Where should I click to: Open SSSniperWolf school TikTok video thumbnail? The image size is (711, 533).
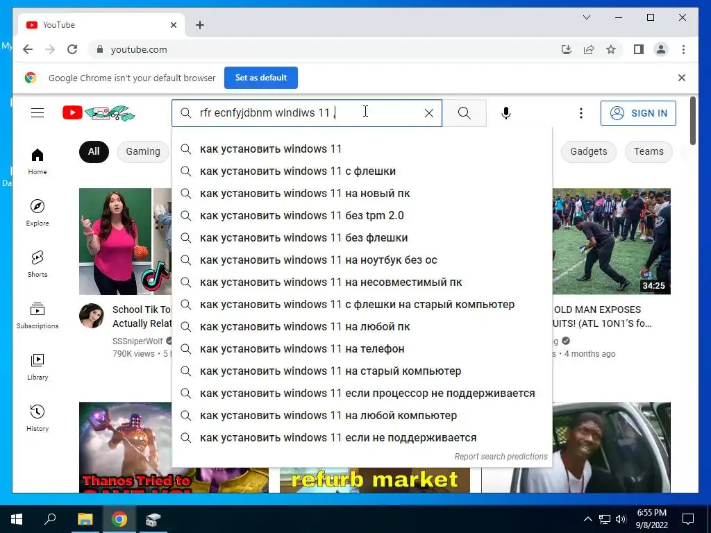[125, 241]
